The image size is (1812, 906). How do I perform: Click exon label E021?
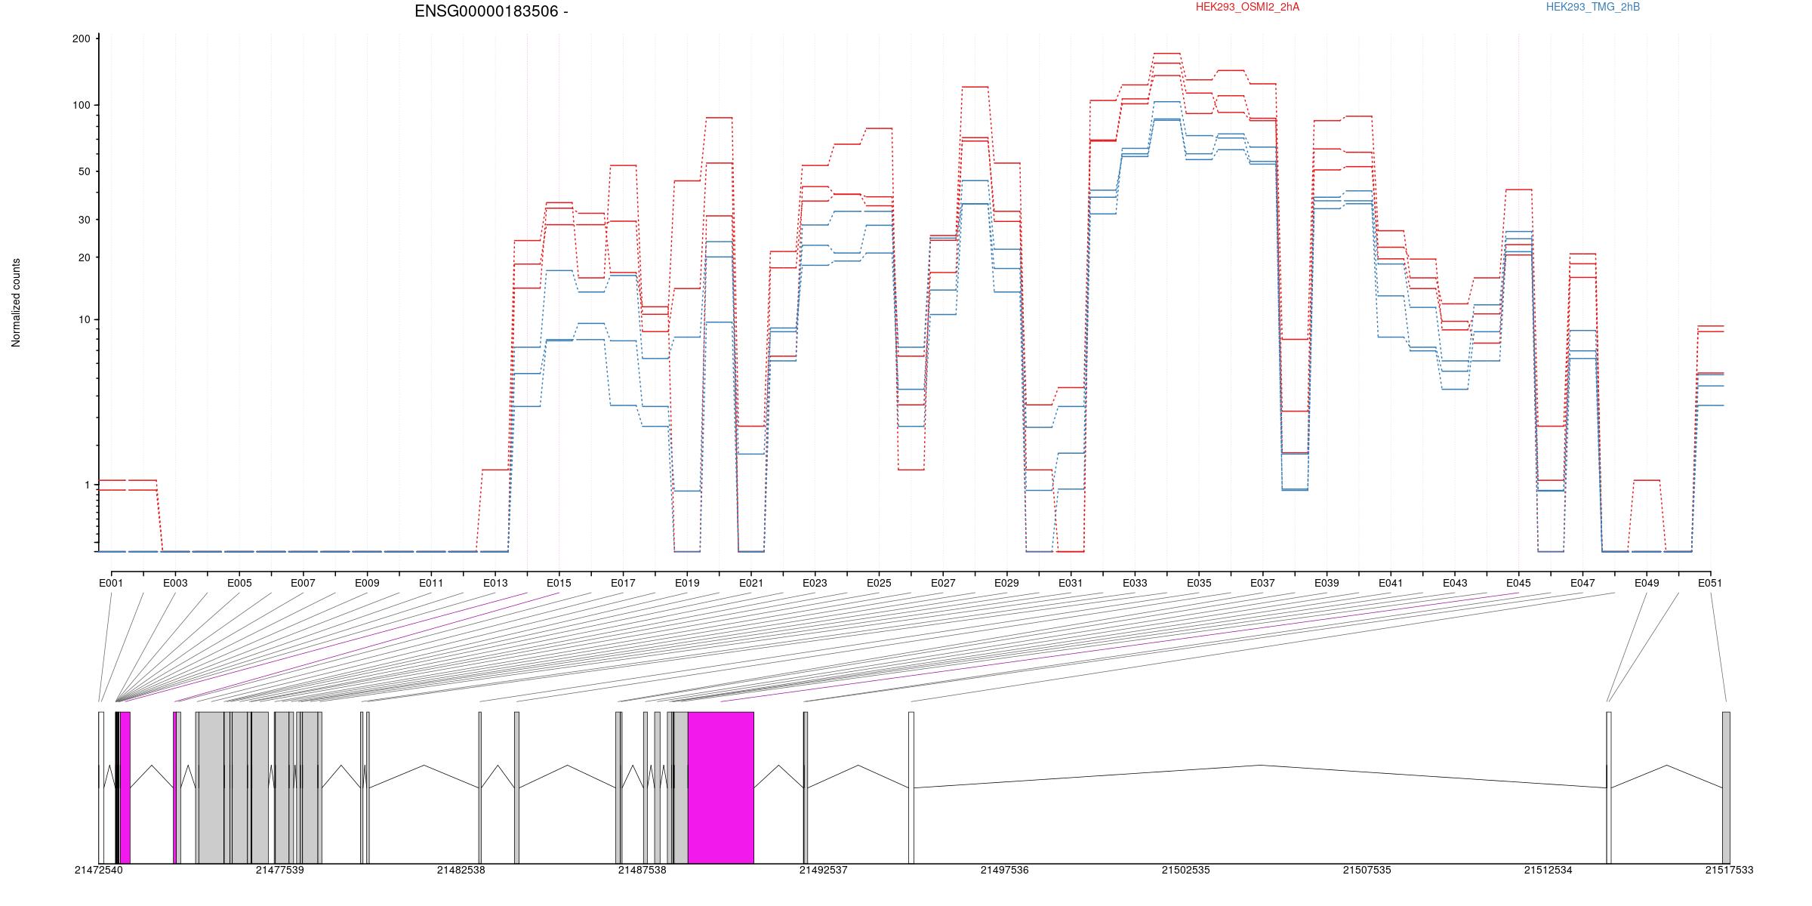pyautogui.click(x=750, y=583)
